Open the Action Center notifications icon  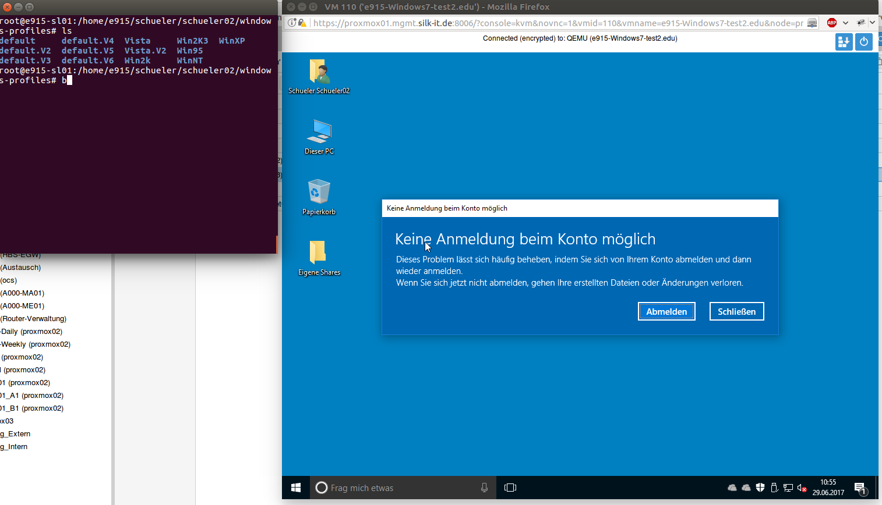click(x=860, y=488)
